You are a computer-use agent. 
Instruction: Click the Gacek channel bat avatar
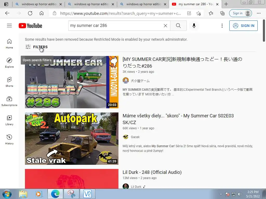pos(125,137)
